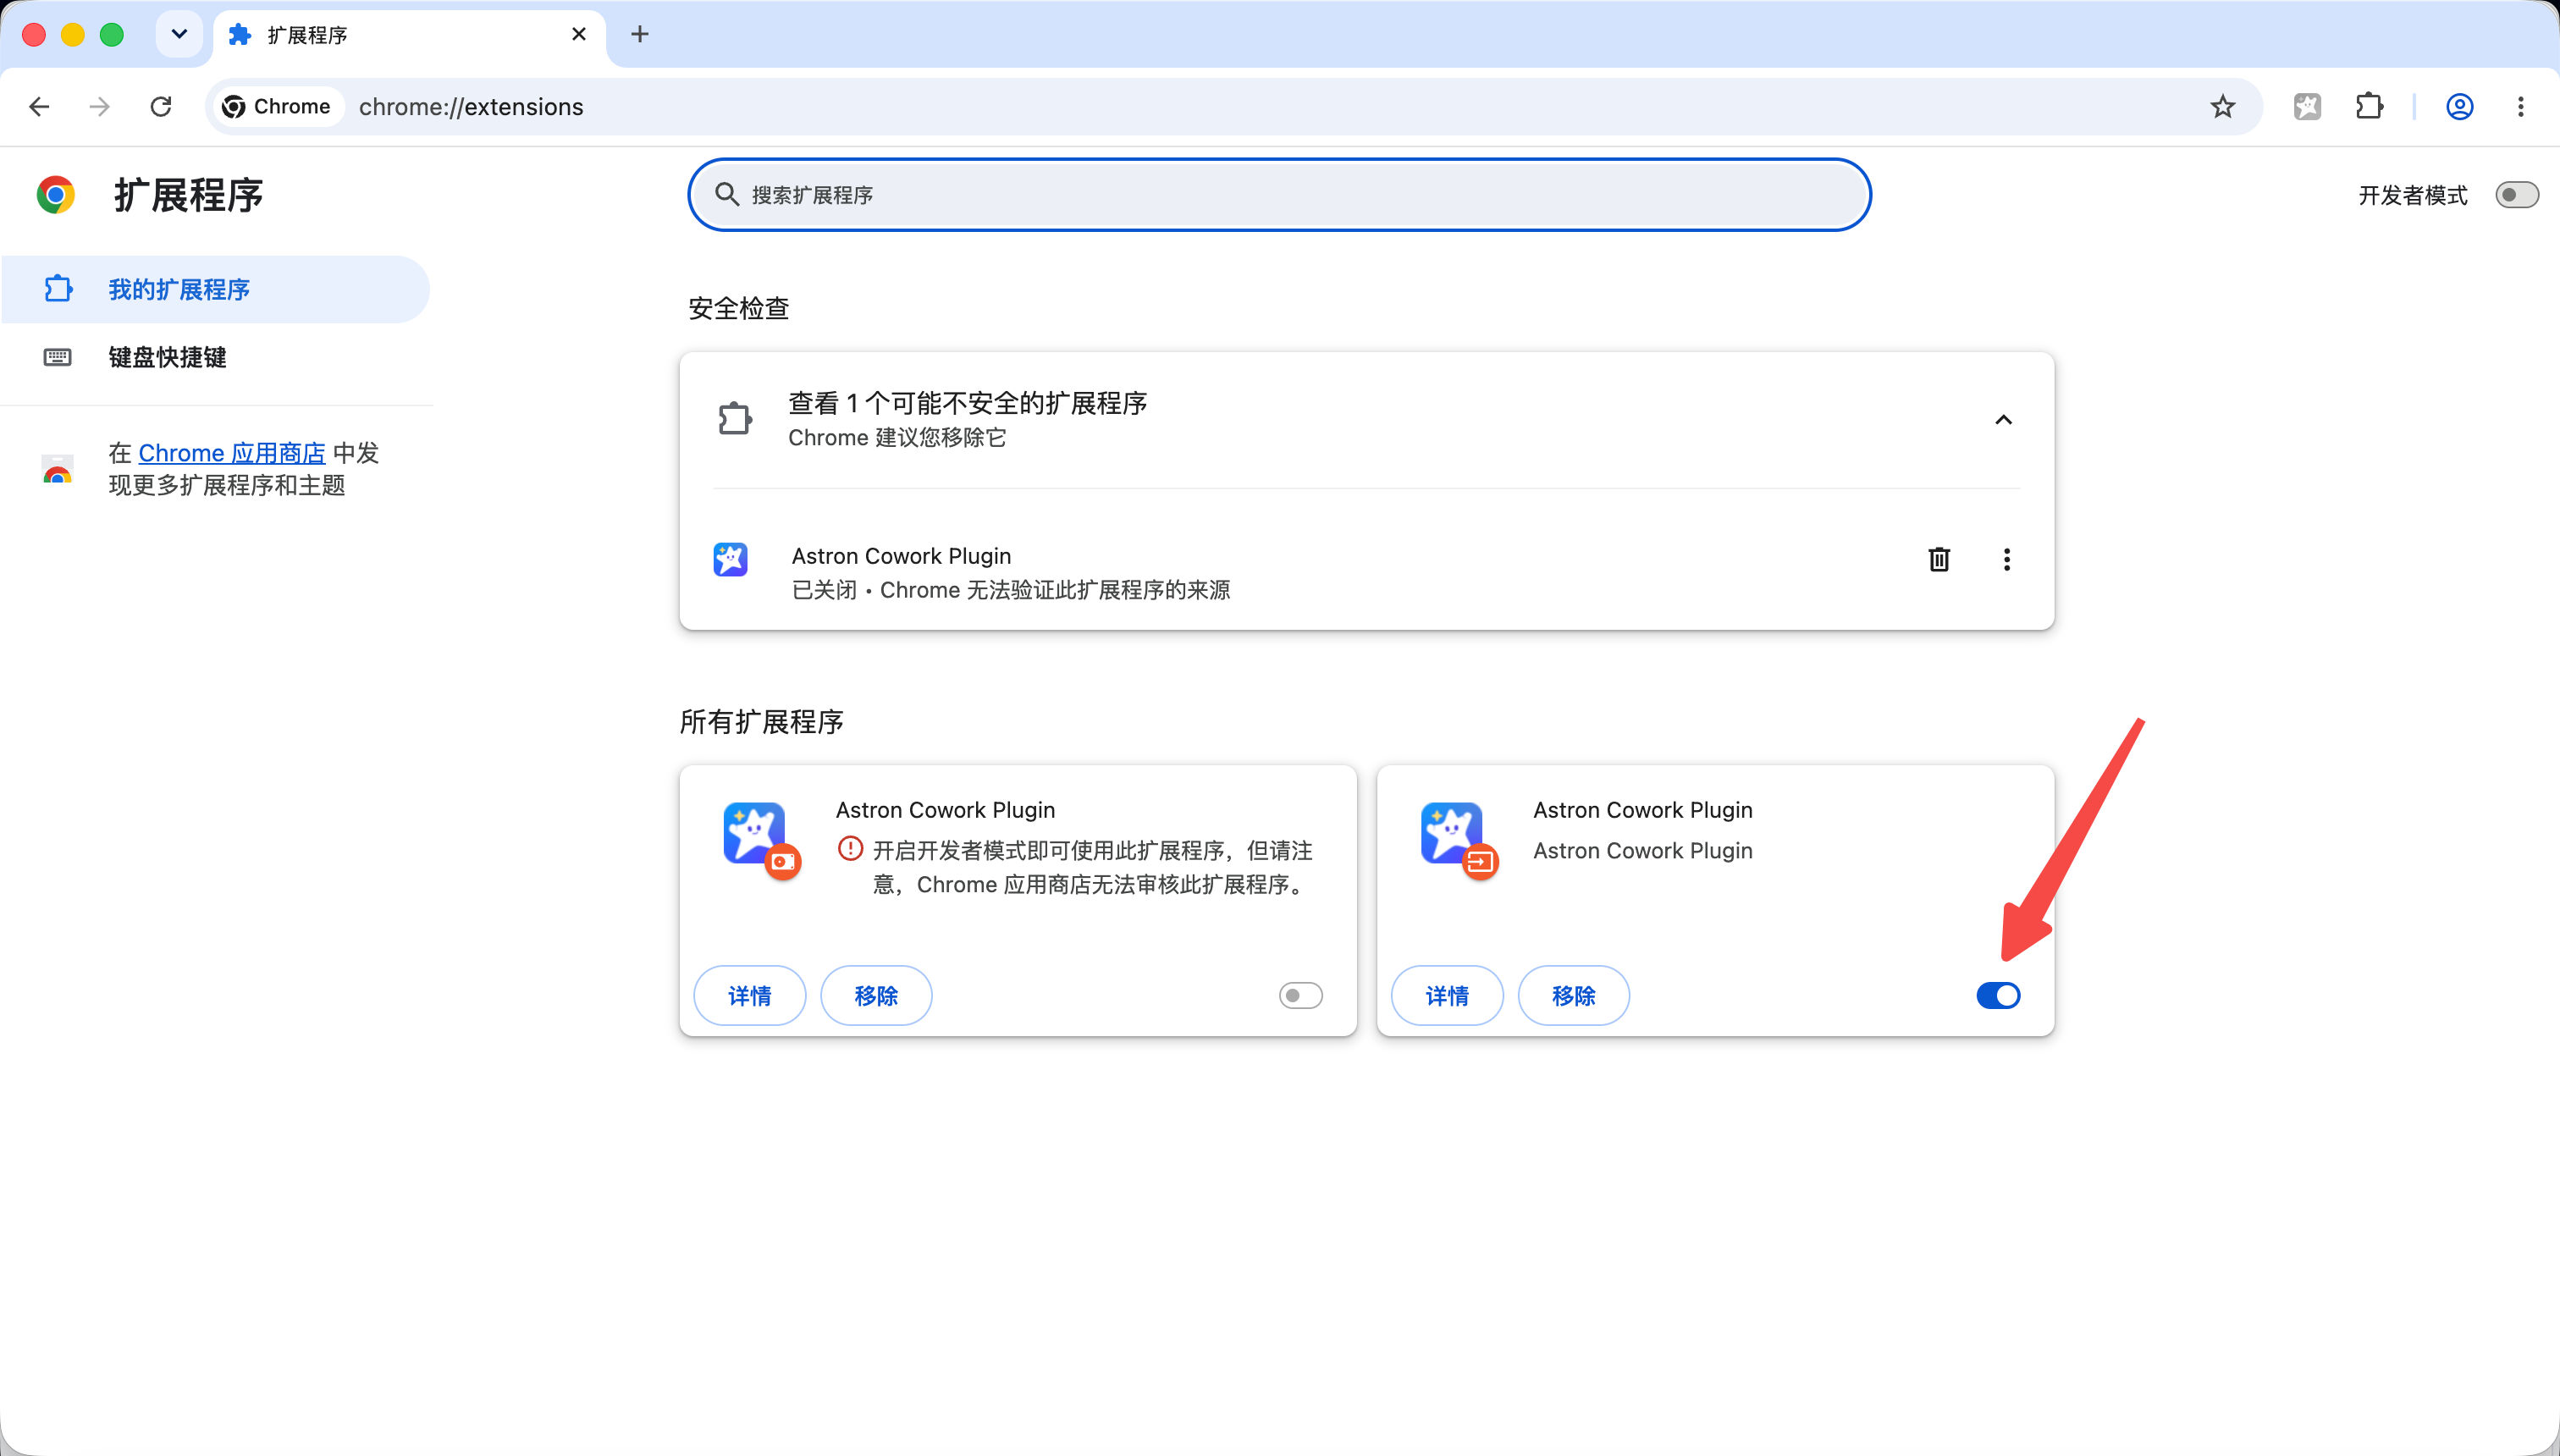The image size is (2560, 1456).
Task: Open more options for unsafe extension
Action: tap(2006, 559)
